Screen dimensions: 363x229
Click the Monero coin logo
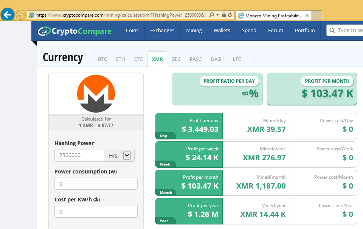pos(96,93)
